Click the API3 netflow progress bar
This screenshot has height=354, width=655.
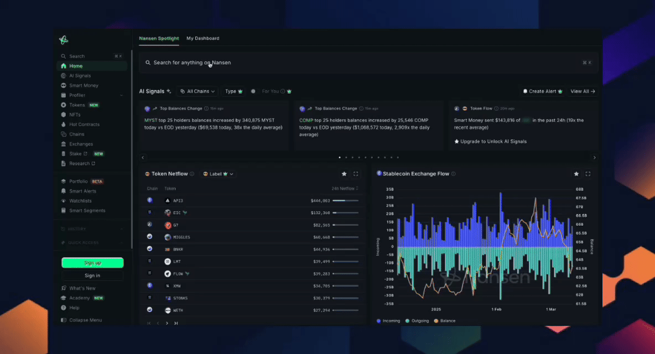[345, 201]
